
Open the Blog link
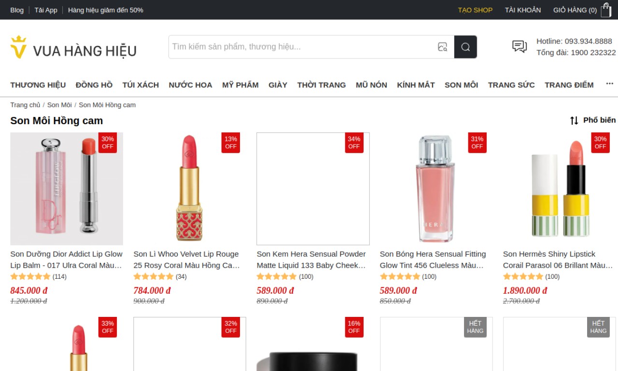coord(17,10)
